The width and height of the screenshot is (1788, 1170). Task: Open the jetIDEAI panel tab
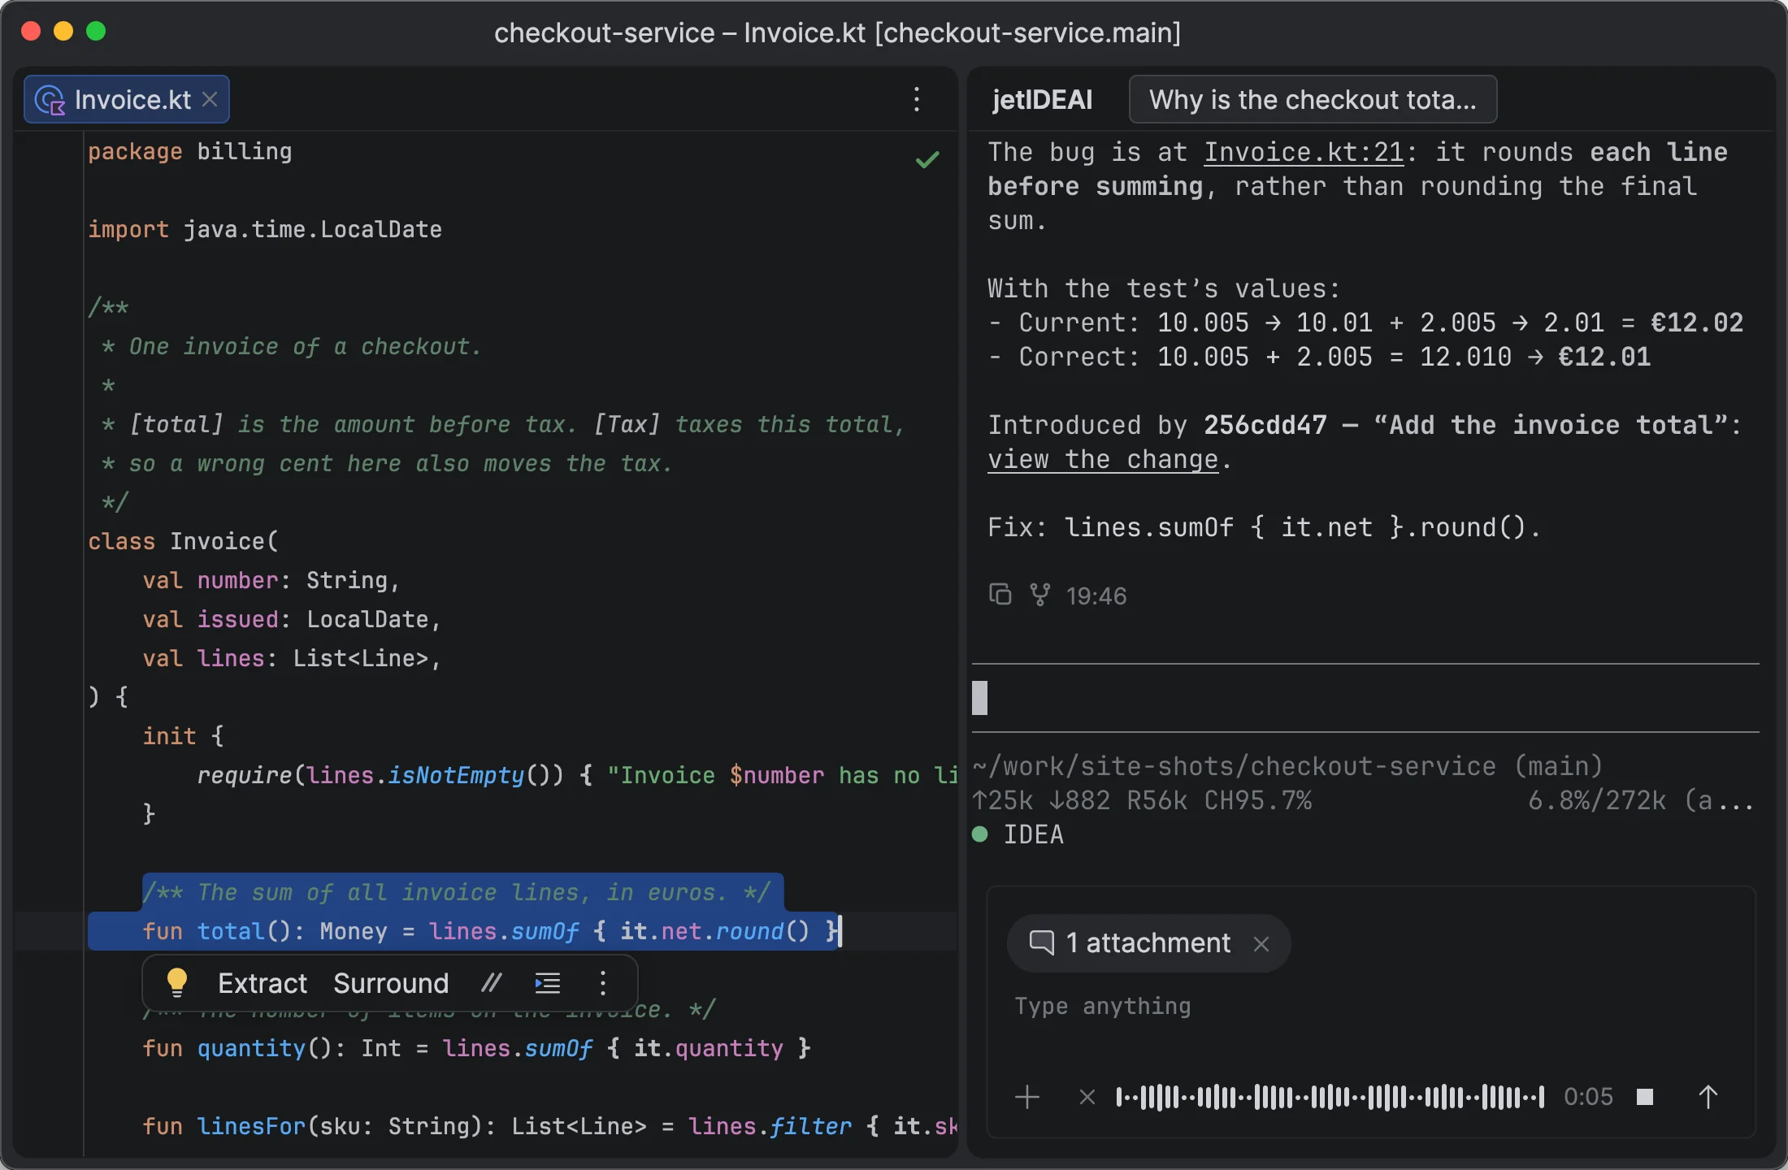(x=1042, y=99)
